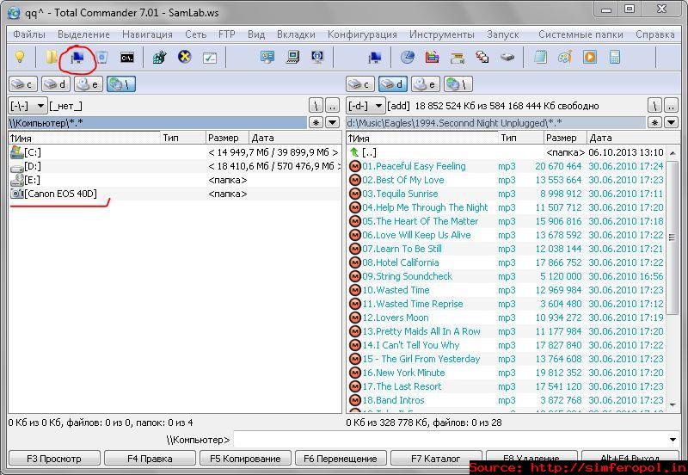Screen dimensions: 688x475
Task: Select [Canon EOS 40D] entry
Action: coord(175,194)
